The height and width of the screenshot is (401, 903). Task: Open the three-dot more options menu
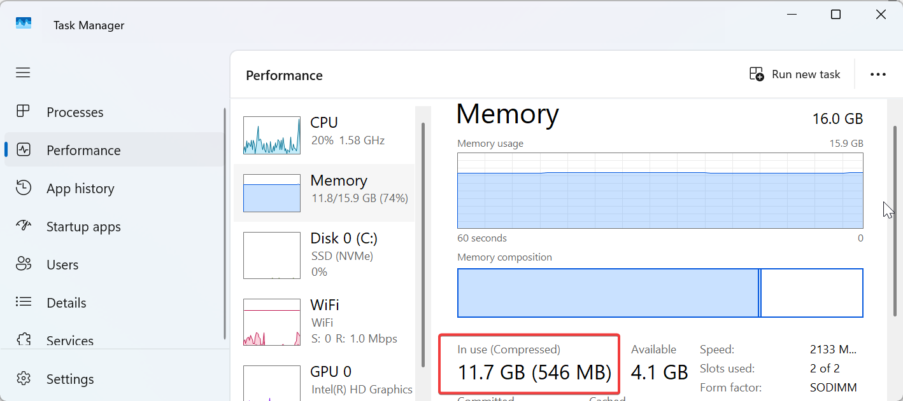tap(878, 74)
